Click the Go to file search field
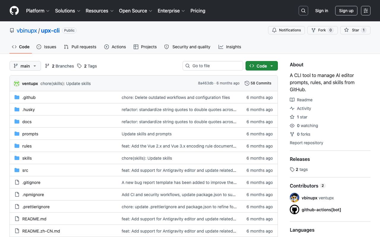Screen dimensions: 380x237 pos(213,66)
